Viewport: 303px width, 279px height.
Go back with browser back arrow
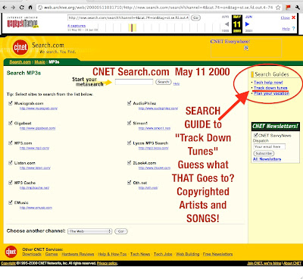click(5, 8)
